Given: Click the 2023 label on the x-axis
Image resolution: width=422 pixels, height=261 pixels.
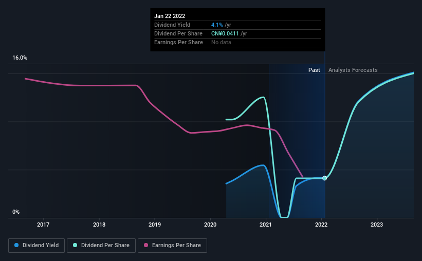Looking at the screenshot, I should tap(377, 225).
